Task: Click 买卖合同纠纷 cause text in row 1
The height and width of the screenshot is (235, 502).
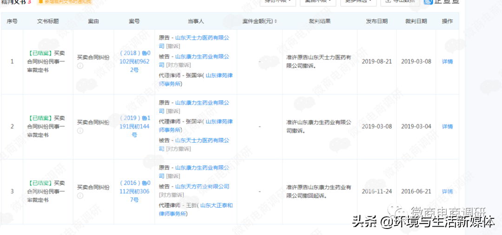Action: tap(93, 57)
